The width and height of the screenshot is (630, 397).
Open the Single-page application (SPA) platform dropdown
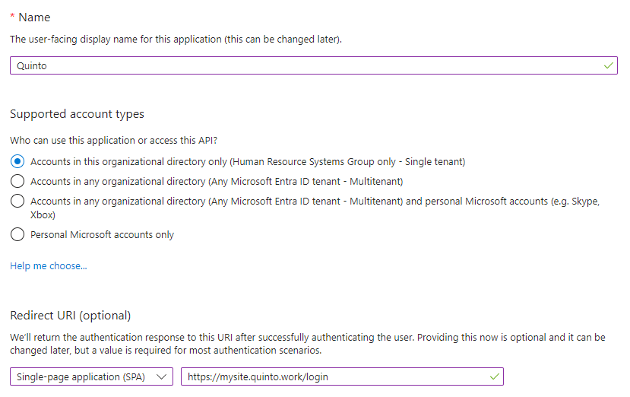coord(91,376)
